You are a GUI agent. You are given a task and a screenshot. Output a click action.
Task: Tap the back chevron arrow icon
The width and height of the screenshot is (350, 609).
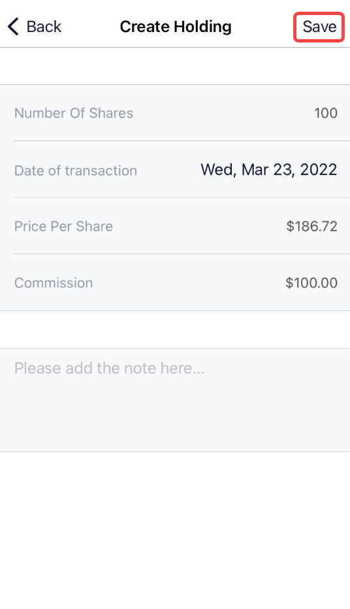13,27
